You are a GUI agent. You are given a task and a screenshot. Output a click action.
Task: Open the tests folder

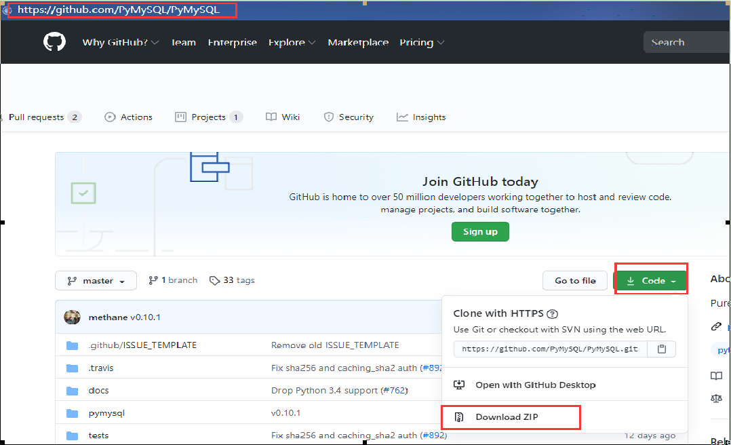coord(99,436)
